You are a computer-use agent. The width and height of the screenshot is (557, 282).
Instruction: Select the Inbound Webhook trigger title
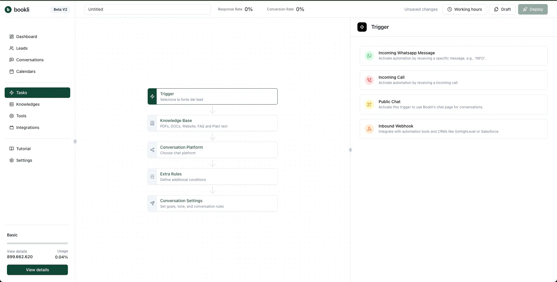click(x=396, y=126)
